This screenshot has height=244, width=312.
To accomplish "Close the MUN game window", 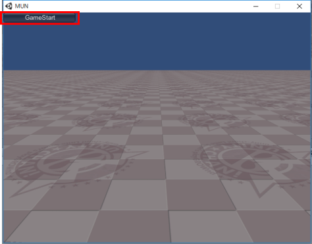I will coord(299,7).
